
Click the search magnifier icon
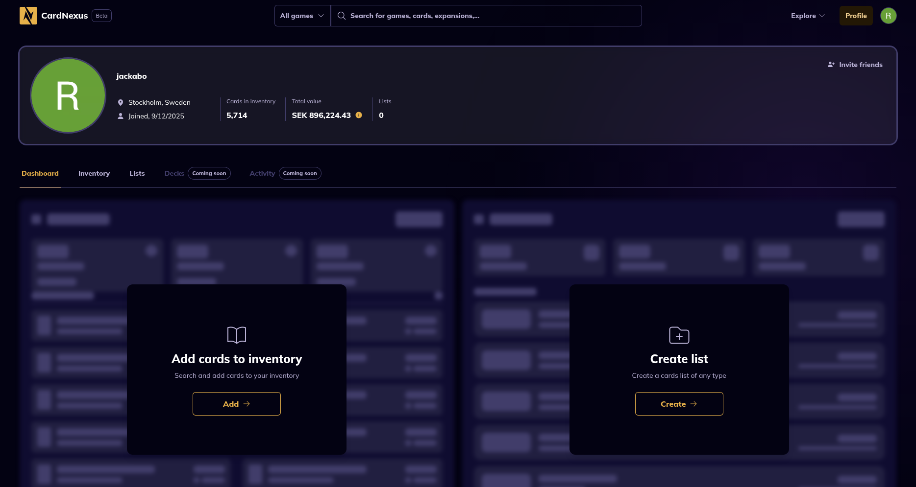click(x=342, y=16)
